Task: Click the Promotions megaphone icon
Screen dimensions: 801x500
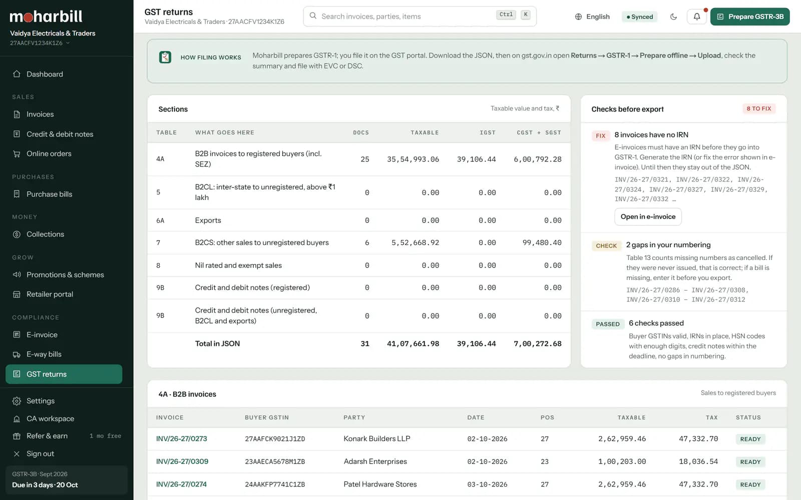Action: click(17, 274)
